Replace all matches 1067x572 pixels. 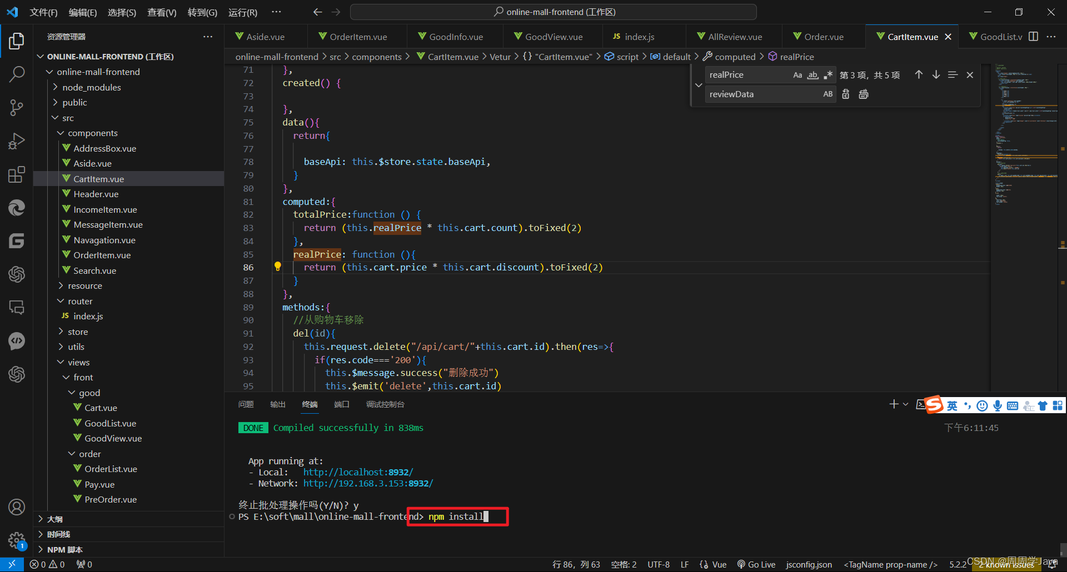pos(864,94)
